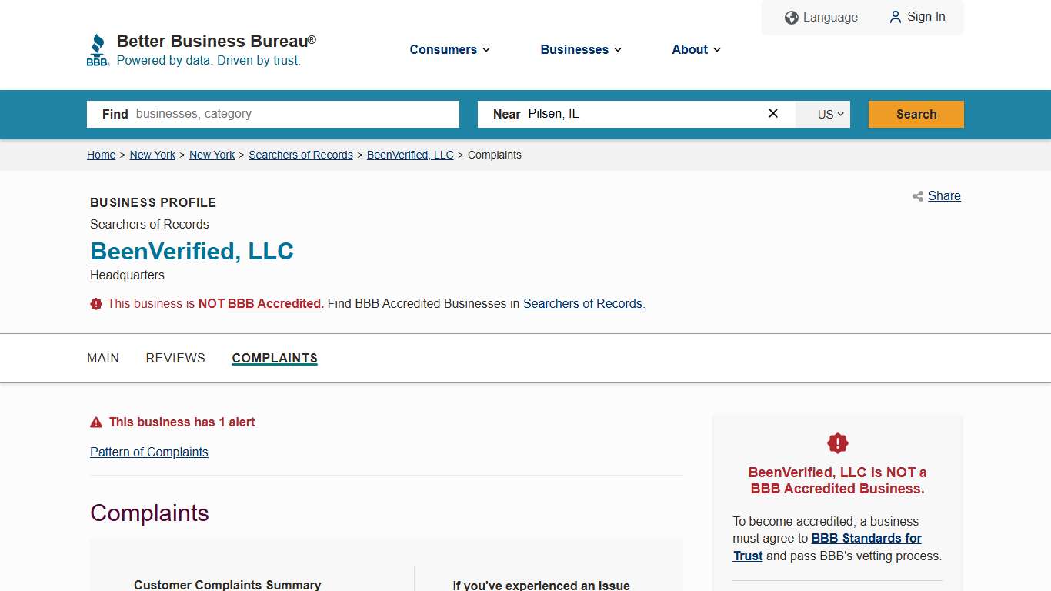Screen dimensions: 1051x591
Task: Click the red alert seal beside NOT BBB Accredited
Action: [95, 303]
